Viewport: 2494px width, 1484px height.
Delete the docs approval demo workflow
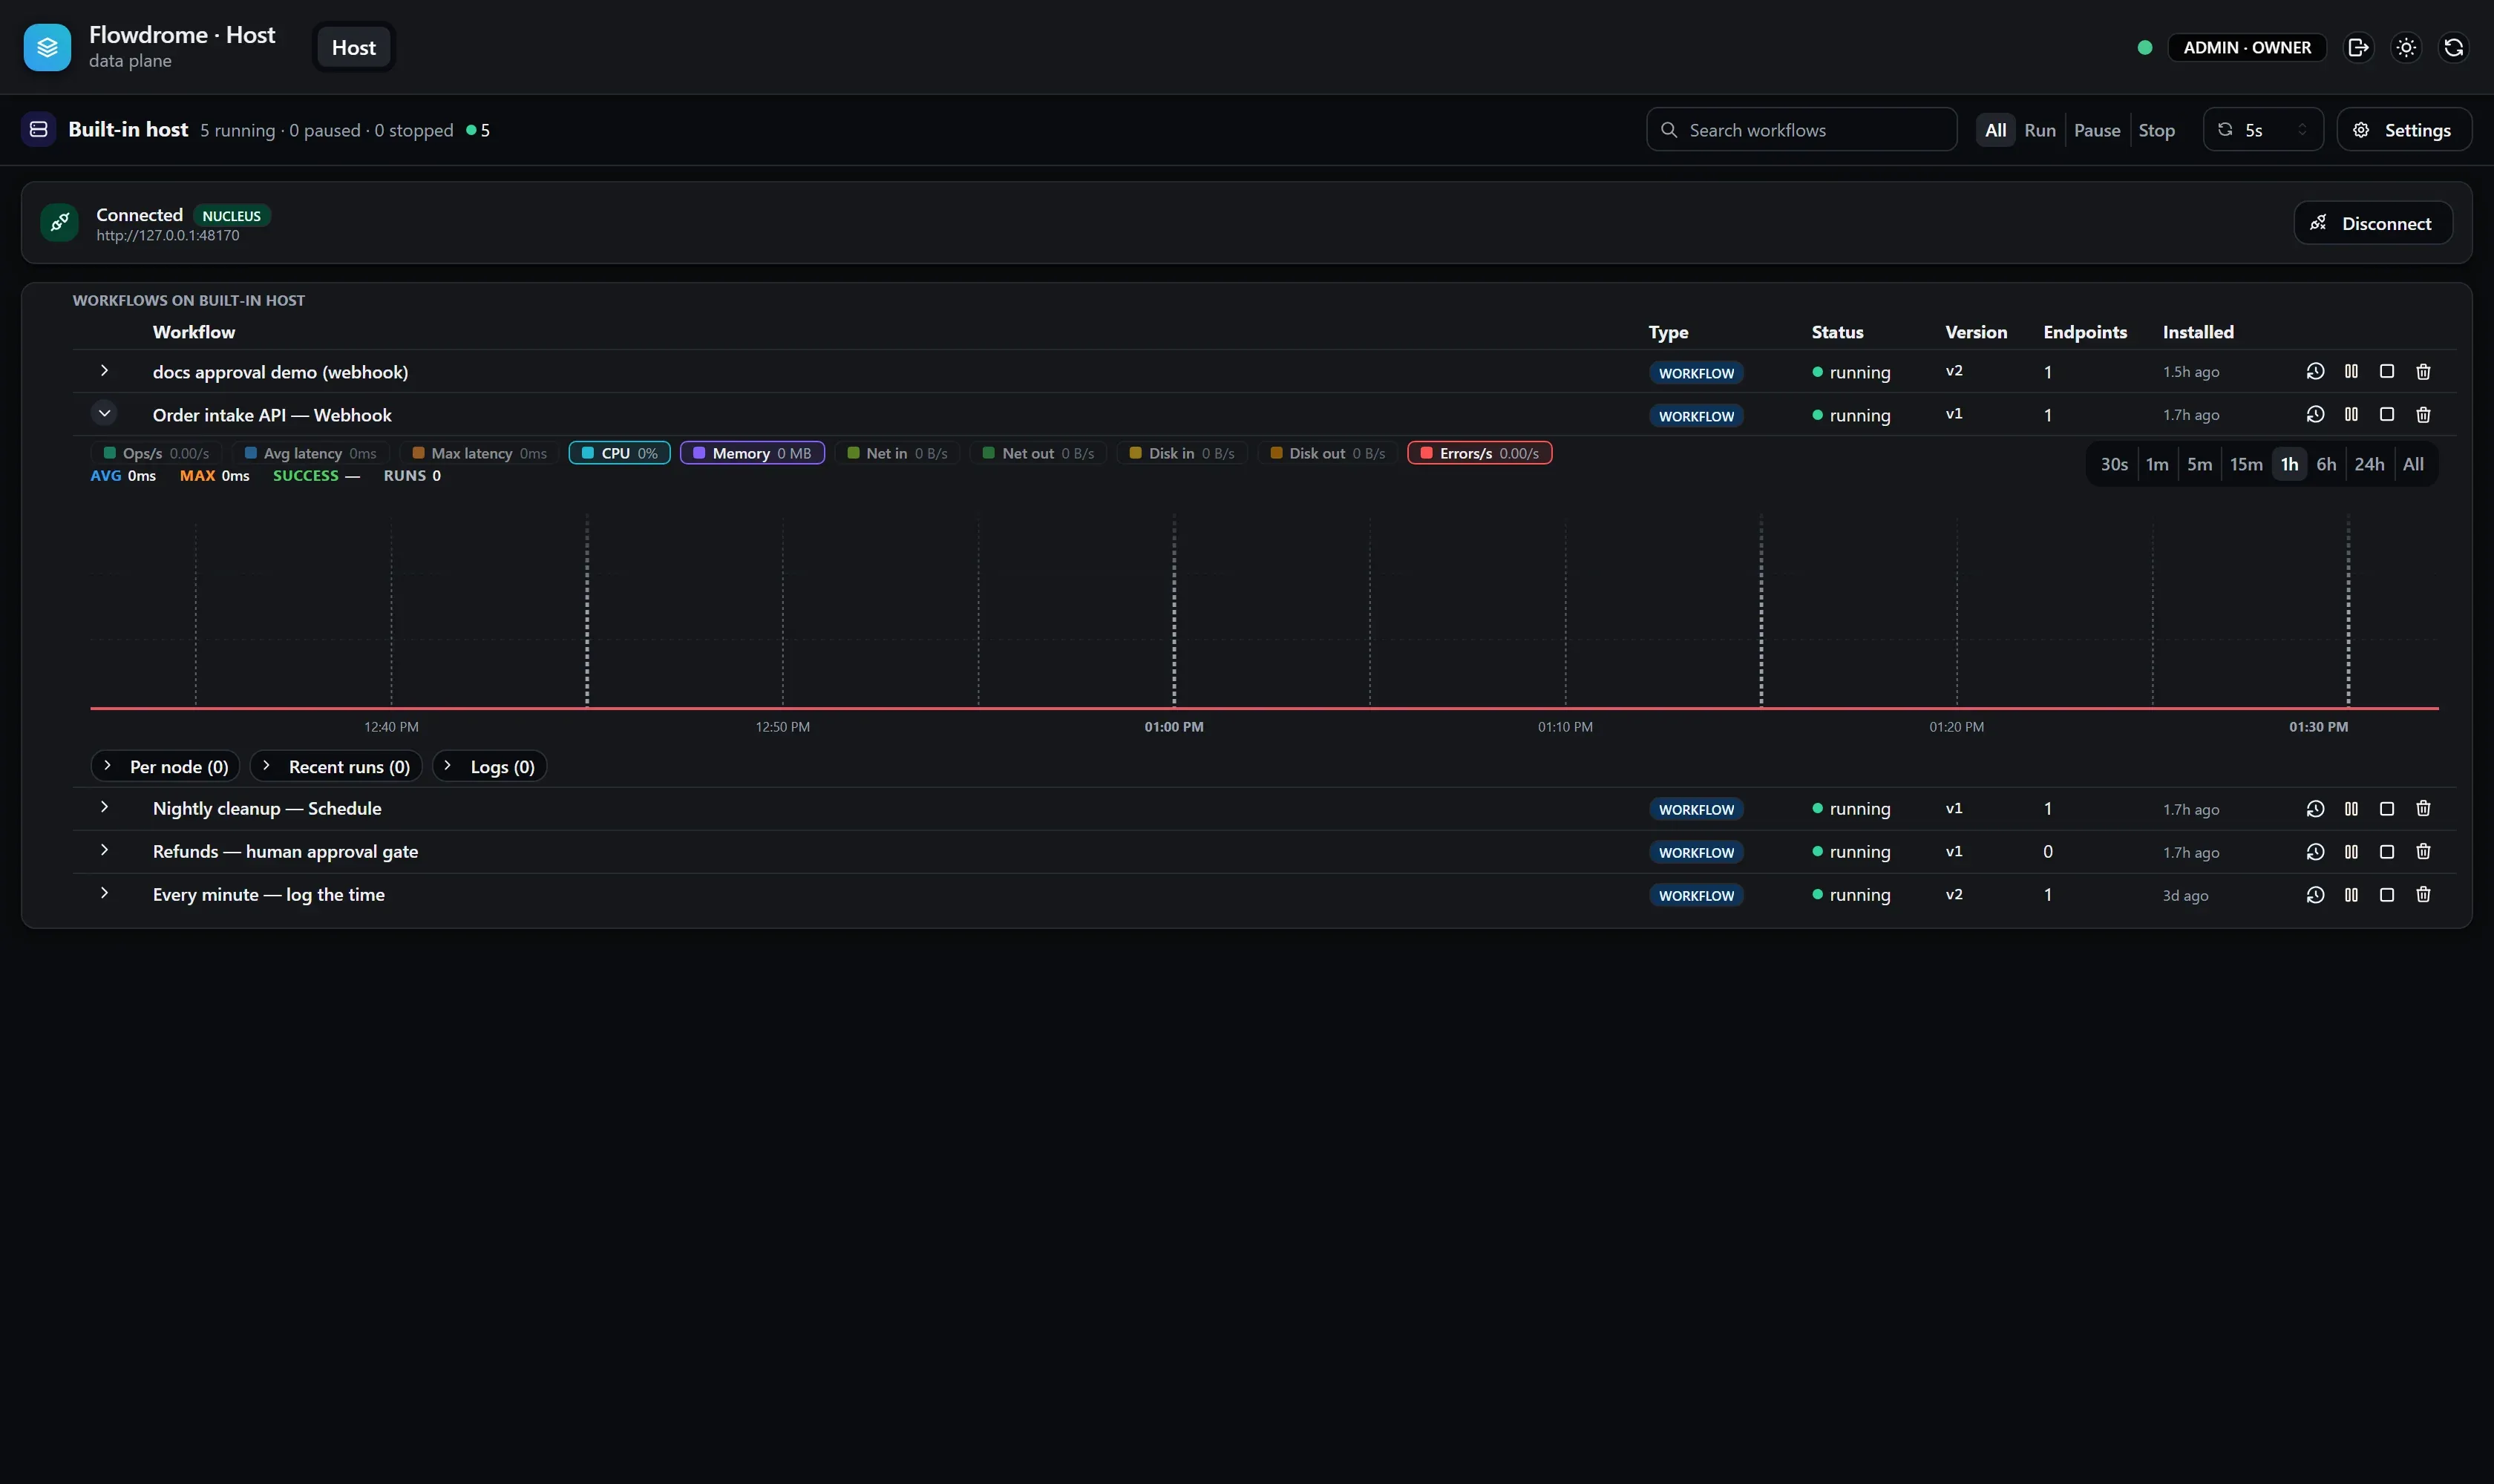coord(2423,371)
